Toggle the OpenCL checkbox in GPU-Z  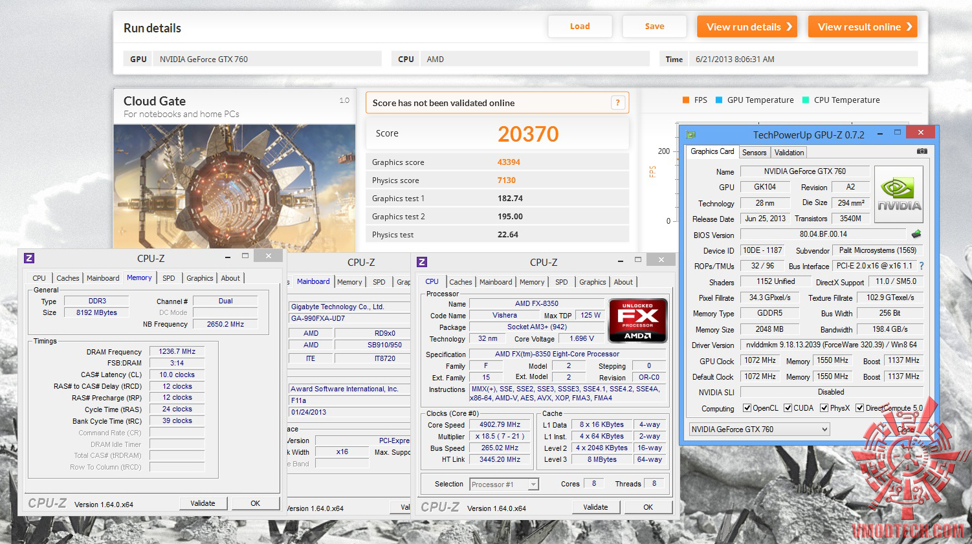point(747,408)
